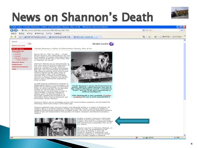The height and width of the screenshot is (148, 197).
Task: Click the Shannon with Theseus mouse photo
Action: pyautogui.click(x=92, y=67)
